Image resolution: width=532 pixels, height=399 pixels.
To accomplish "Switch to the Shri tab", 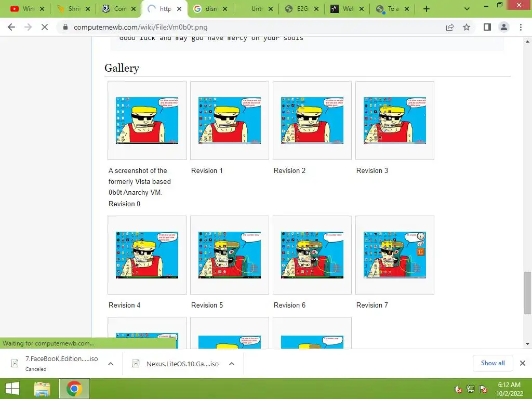I will pos(73,9).
